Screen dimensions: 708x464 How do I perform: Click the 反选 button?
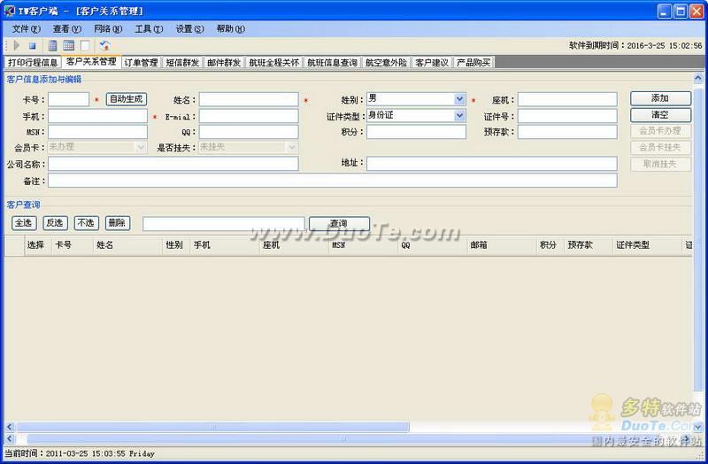coord(55,223)
